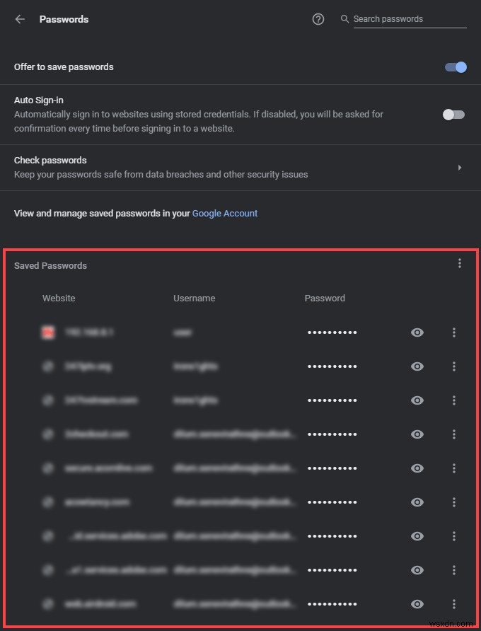Open more actions for the fifth saved password row
Viewport: 481px width, 631px height.
[454, 468]
